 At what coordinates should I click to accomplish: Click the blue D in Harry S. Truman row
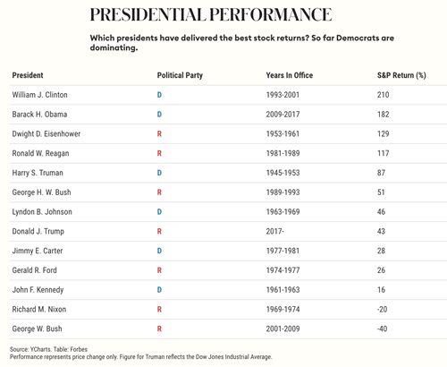159,173
